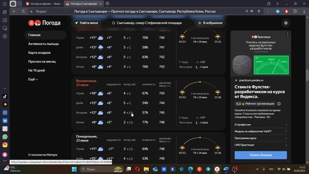This screenshot has width=309, height=174.
Task: Open the orange Mail icon in sidebar
Action: pos(5,145)
